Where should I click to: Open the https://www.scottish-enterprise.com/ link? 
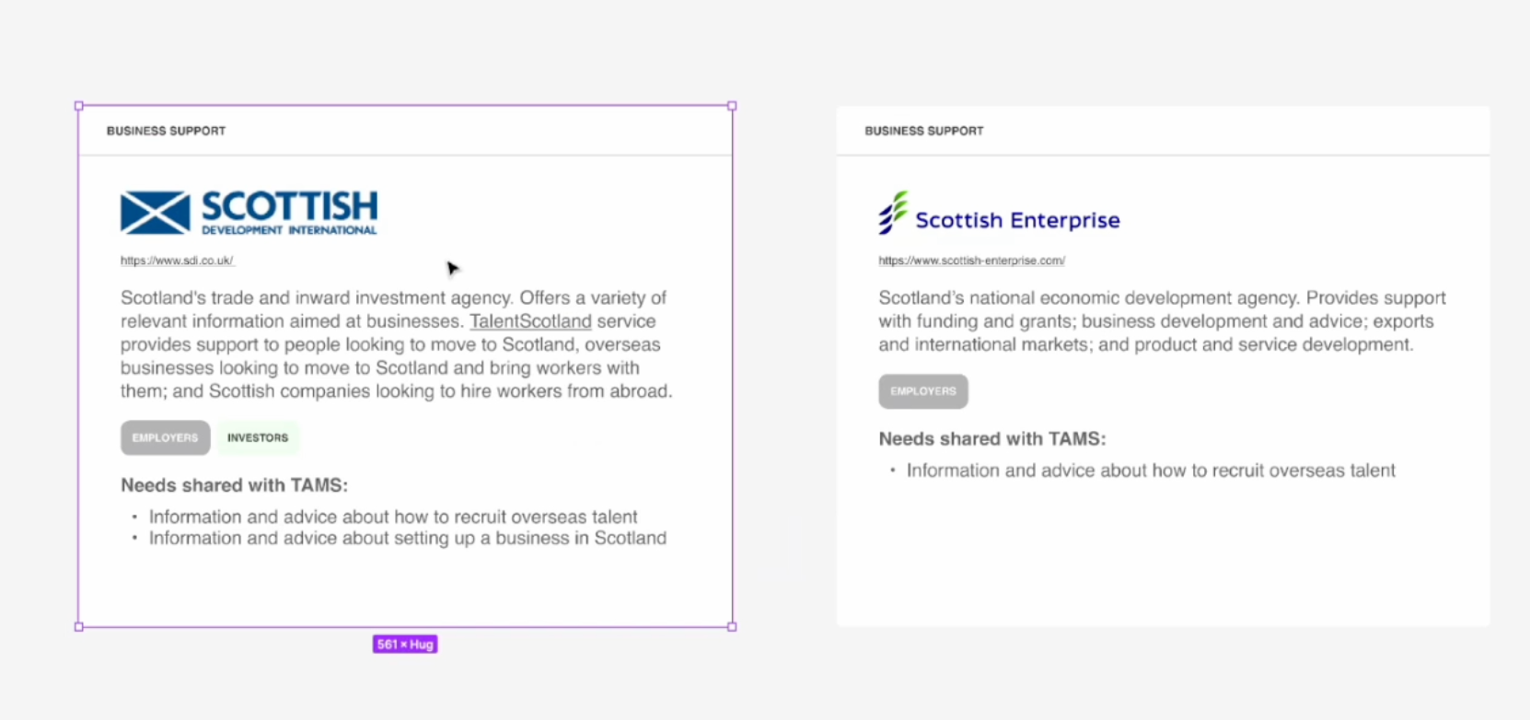coord(971,261)
